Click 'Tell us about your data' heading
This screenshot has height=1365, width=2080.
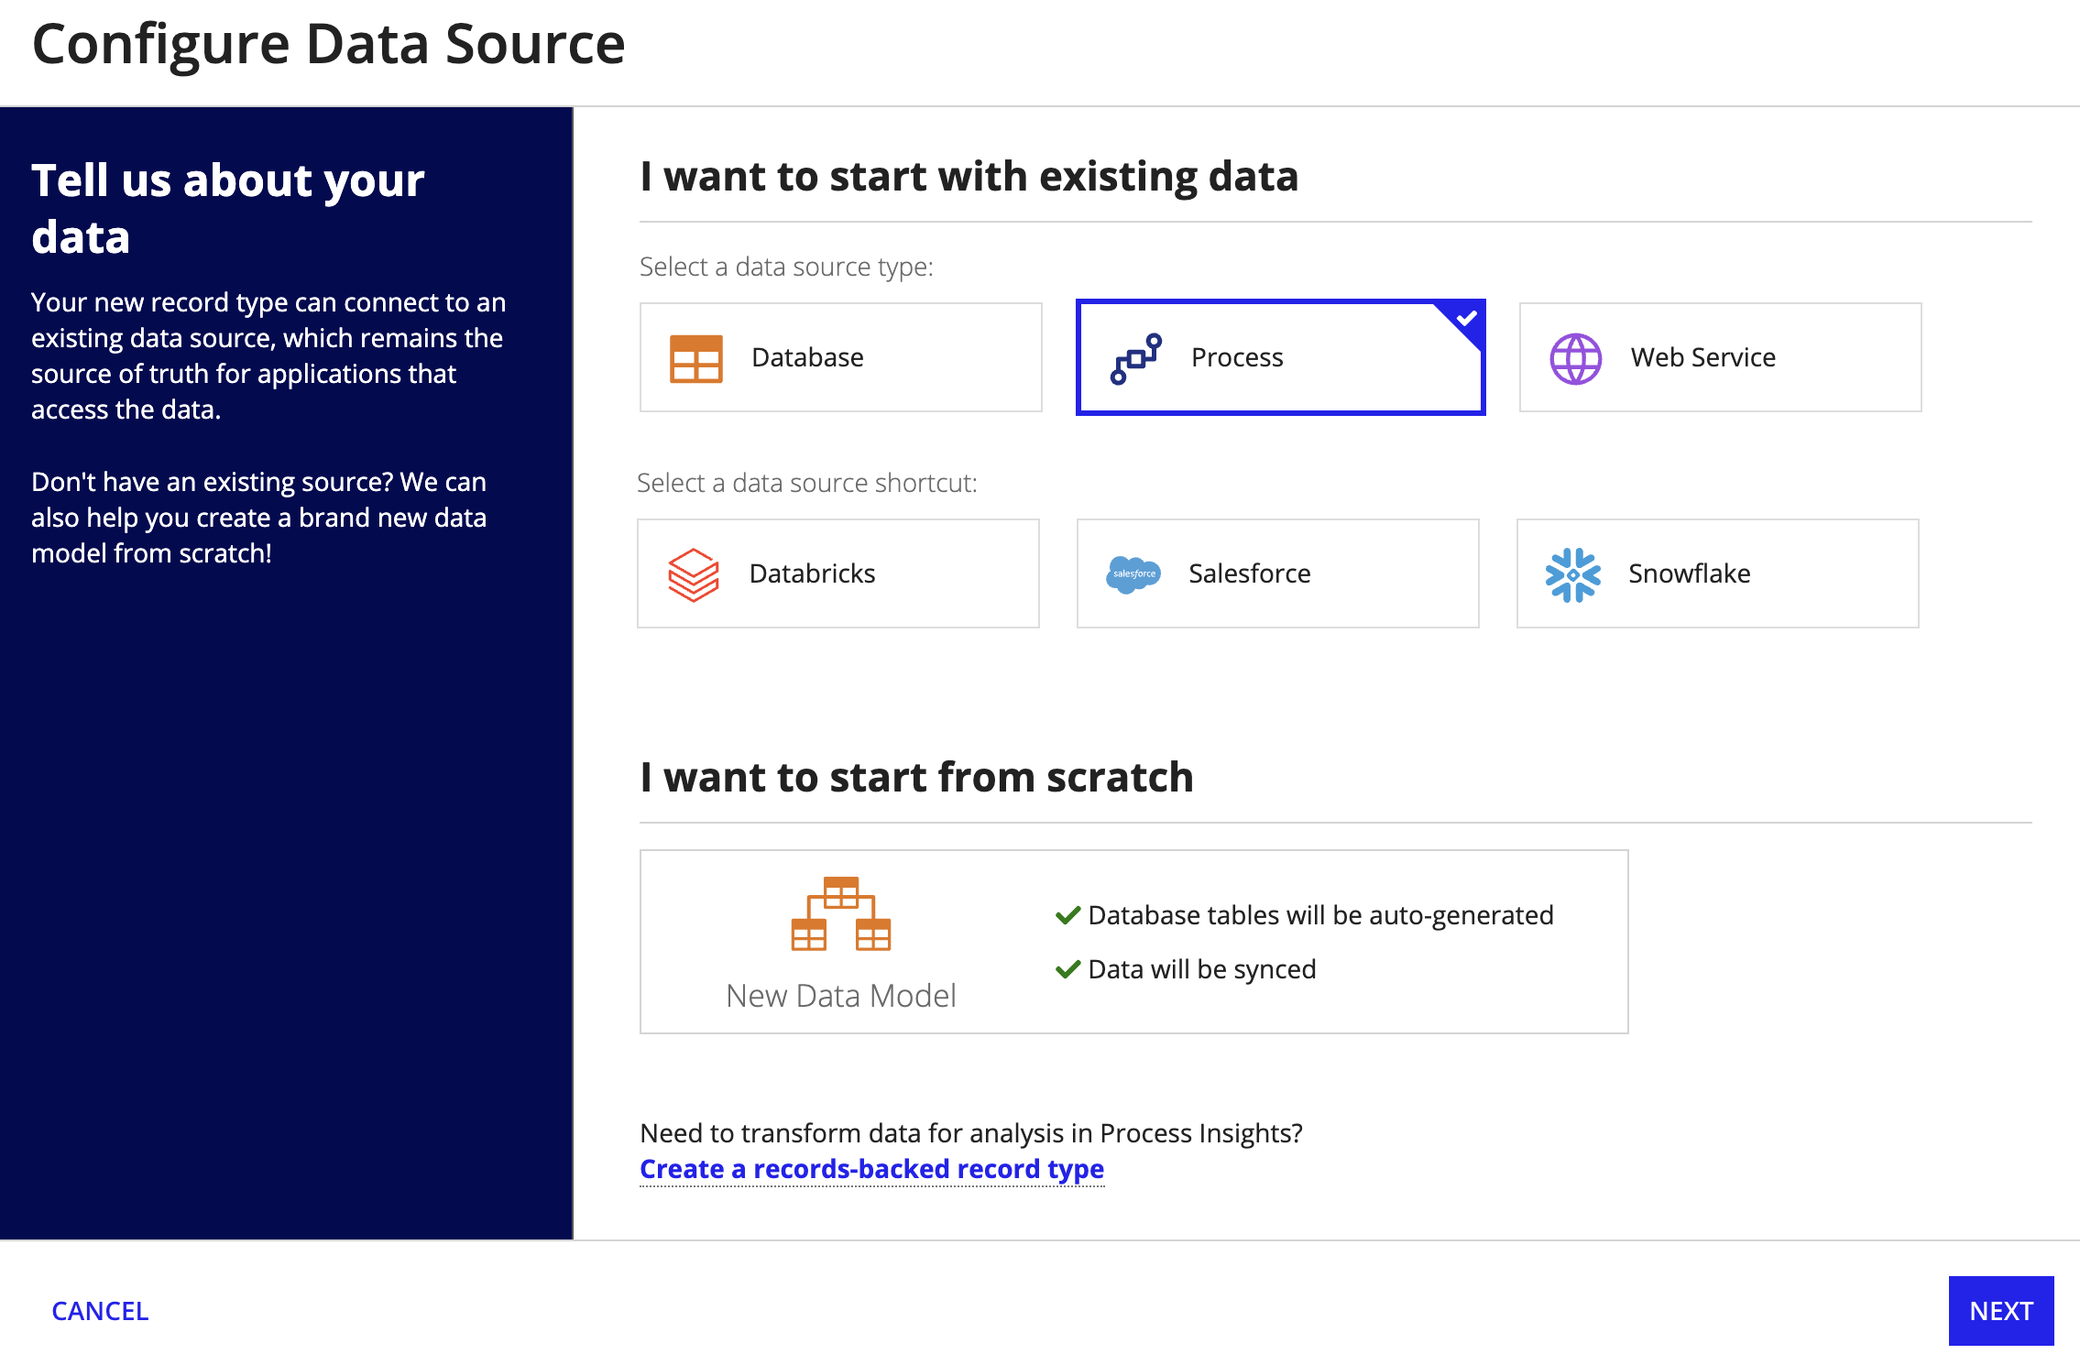pos(227,208)
